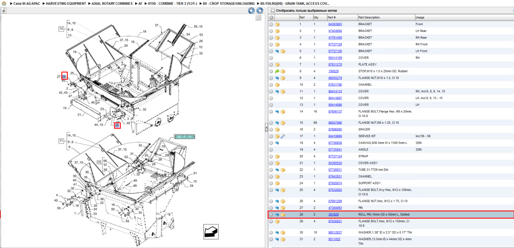
Task: Open part number link 87032825
Action: coord(335,189)
